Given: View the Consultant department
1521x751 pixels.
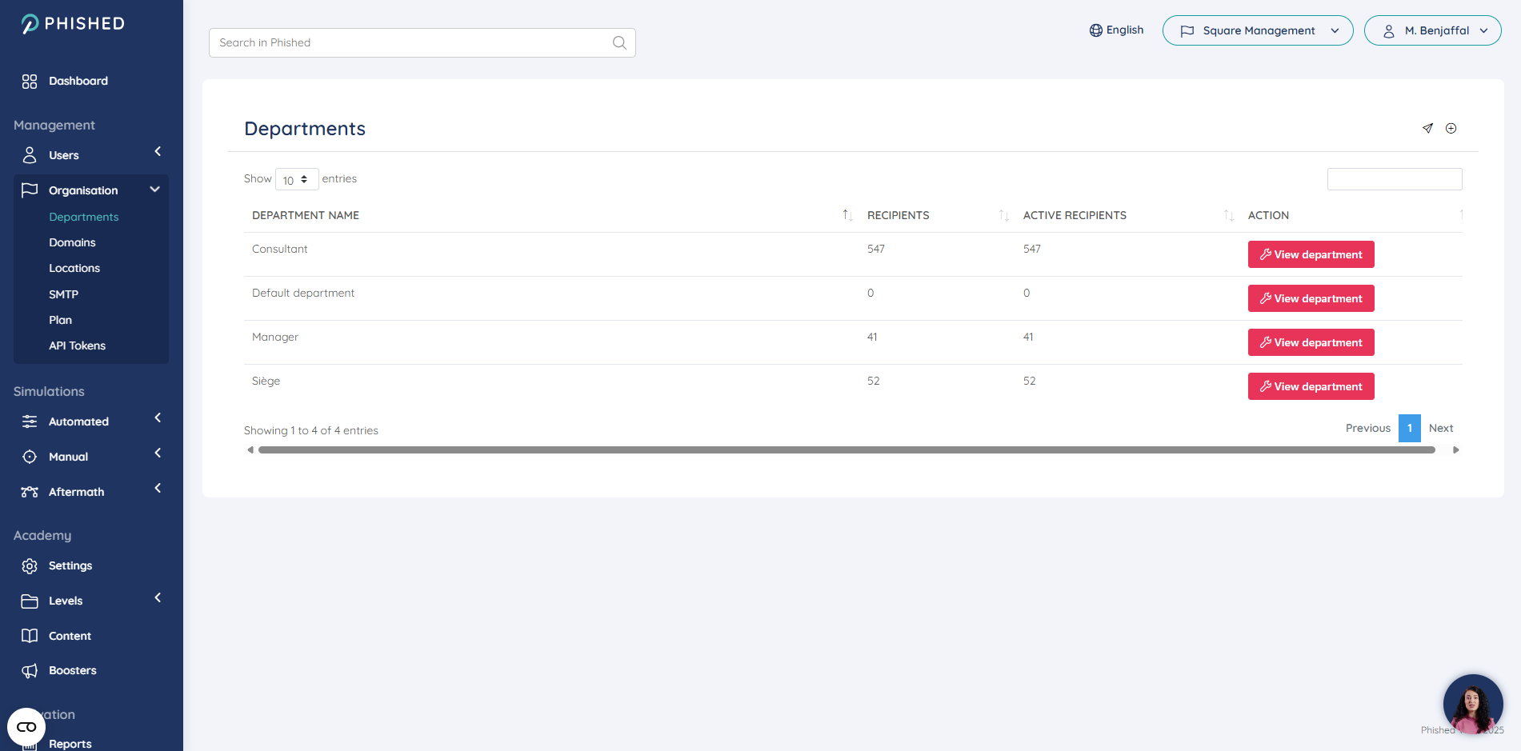Looking at the screenshot, I should point(1311,254).
